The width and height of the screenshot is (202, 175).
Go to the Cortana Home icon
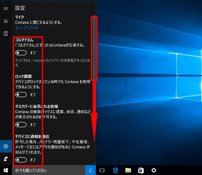(x=6, y=21)
